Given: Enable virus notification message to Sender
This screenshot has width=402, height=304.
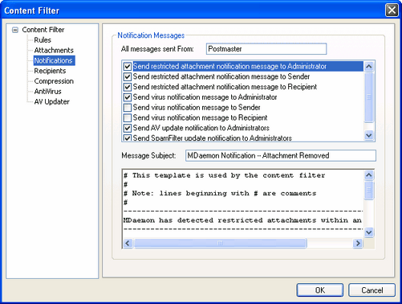Looking at the screenshot, I should tap(128, 108).
